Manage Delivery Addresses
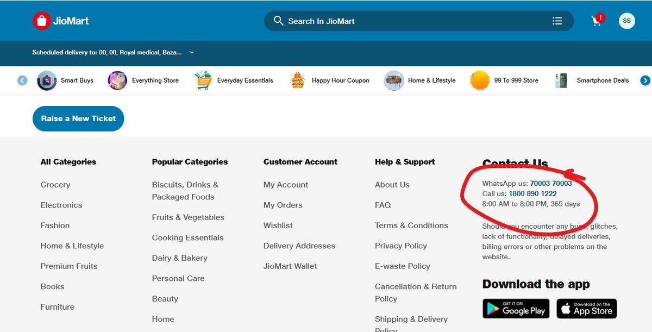The width and height of the screenshot is (652, 332). [x=299, y=246]
